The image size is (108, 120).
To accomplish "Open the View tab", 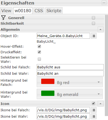I will 6,11.
